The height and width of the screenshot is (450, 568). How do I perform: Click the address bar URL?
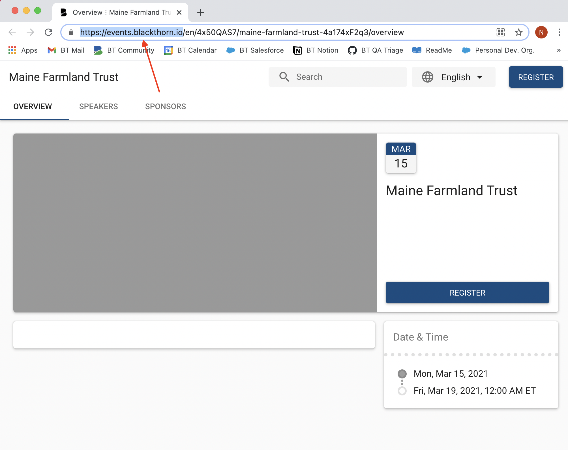[x=242, y=33]
